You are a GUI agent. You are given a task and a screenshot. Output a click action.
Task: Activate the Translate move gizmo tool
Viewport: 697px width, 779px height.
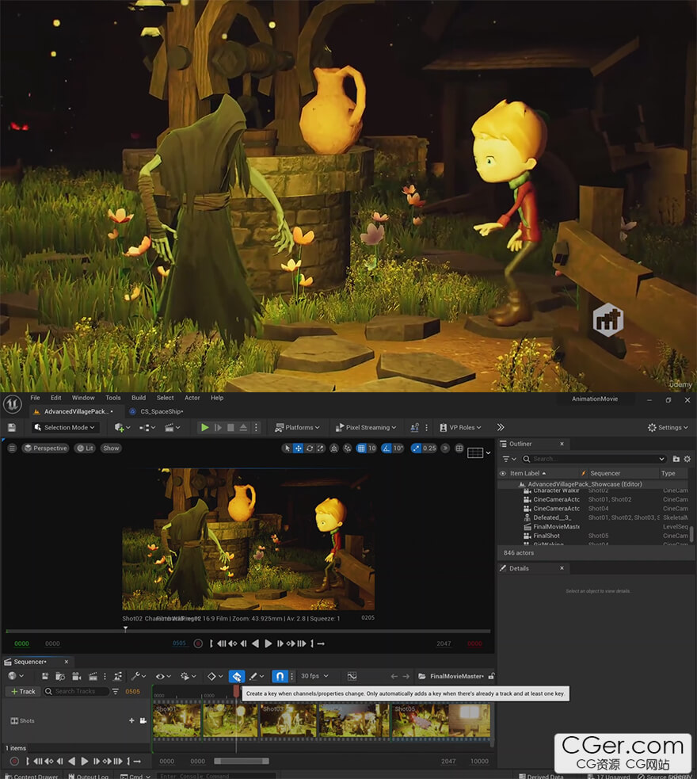[298, 448]
